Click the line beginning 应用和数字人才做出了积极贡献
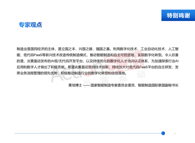Screen dimensions: 195x143 [x=98, y=67]
